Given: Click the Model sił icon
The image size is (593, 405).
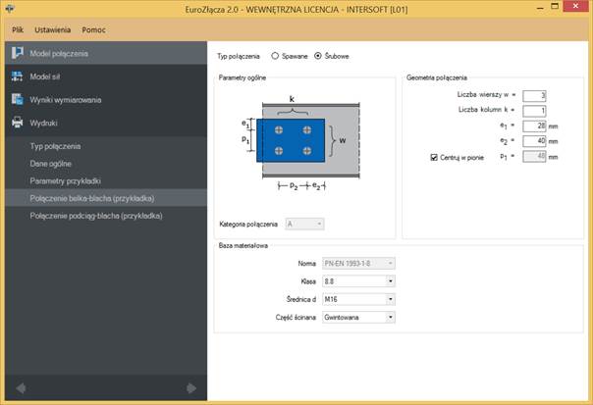Looking at the screenshot, I should tap(17, 76).
